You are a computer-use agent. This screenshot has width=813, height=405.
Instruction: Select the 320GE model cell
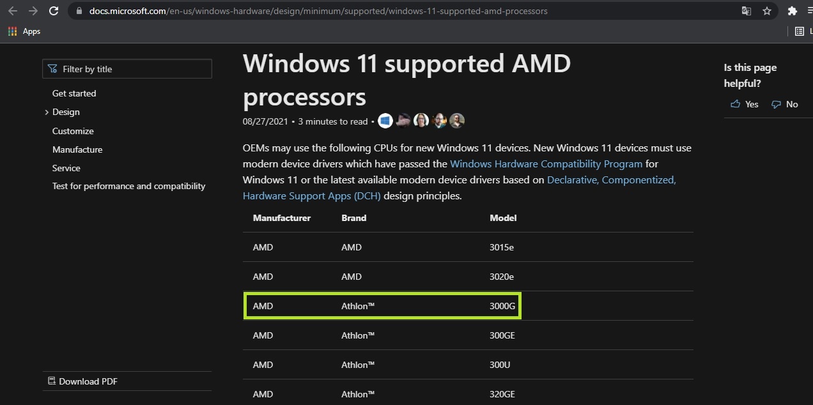(x=502, y=394)
